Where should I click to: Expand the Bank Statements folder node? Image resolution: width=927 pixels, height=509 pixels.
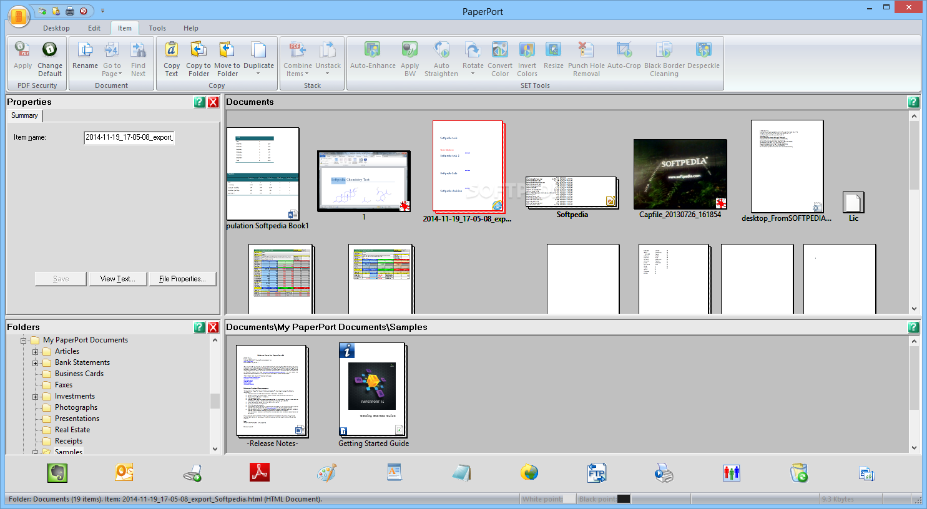36,363
